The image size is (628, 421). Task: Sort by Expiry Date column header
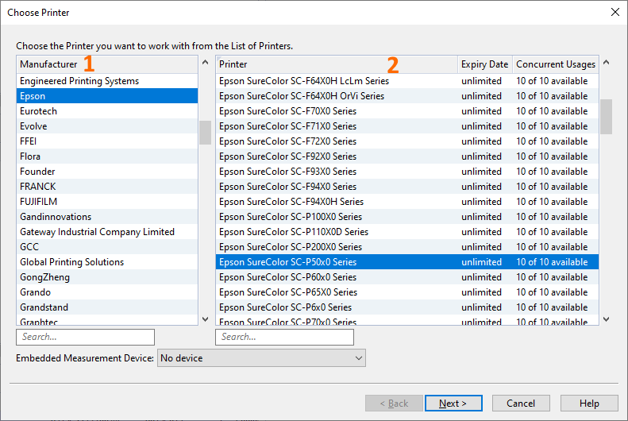484,64
